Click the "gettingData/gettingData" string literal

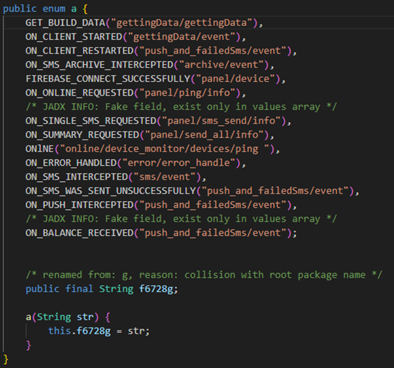pyautogui.click(x=181, y=23)
